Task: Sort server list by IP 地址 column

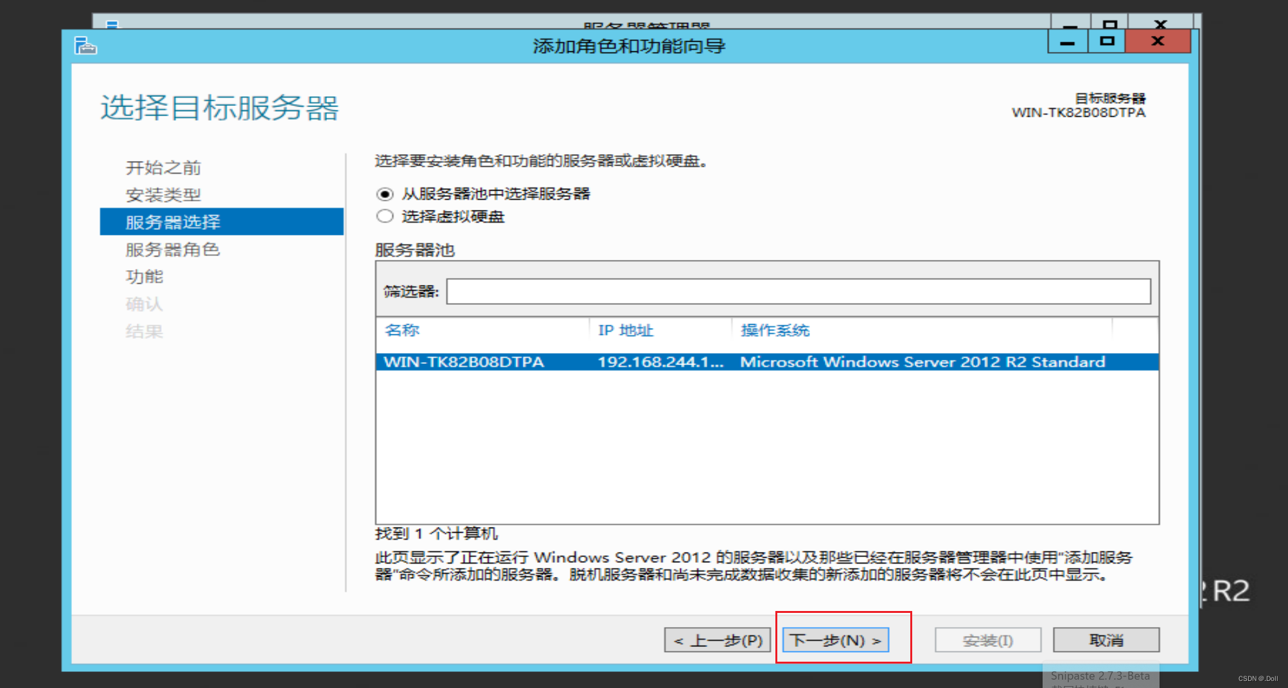Action: click(x=626, y=330)
